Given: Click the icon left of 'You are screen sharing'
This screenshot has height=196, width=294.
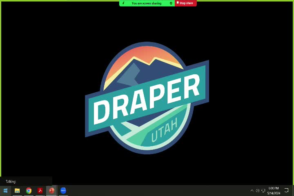Looking at the screenshot, I should point(123,3).
